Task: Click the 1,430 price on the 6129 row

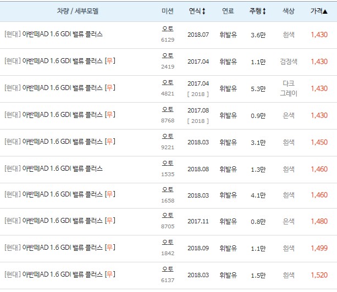Action: click(x=319, y=35)
